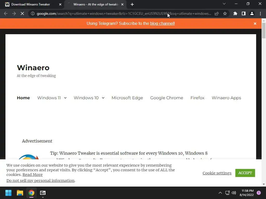The height and width of the screenshot is (199, 266).
Task: Open File Explorer from the taskbar
Action: (x=20, y=193)
